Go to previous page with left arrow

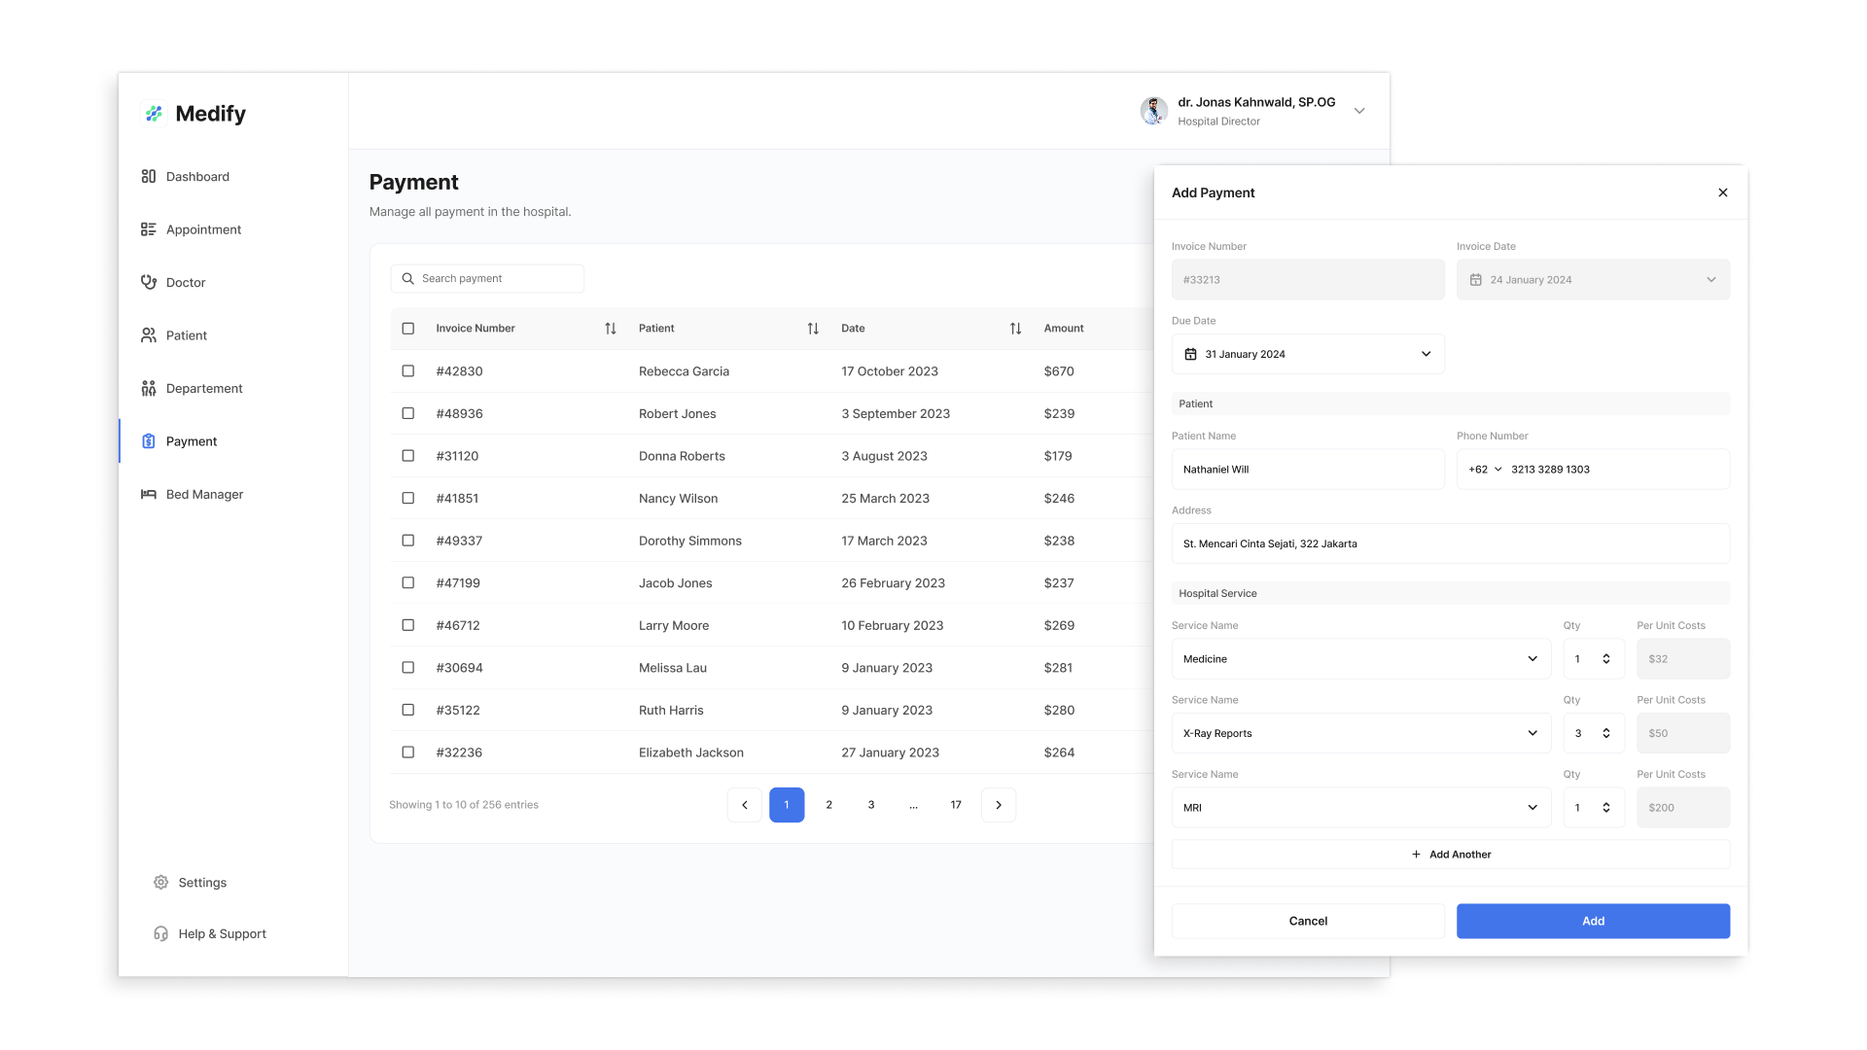(745, 805)
